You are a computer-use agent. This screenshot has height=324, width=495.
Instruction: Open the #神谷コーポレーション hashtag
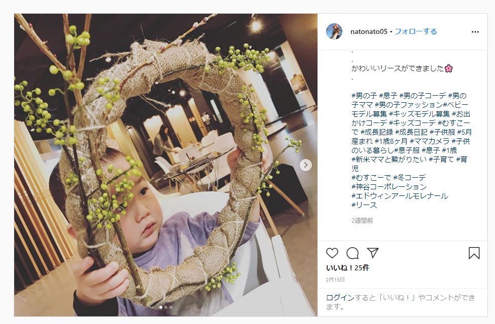coord(389,187)
